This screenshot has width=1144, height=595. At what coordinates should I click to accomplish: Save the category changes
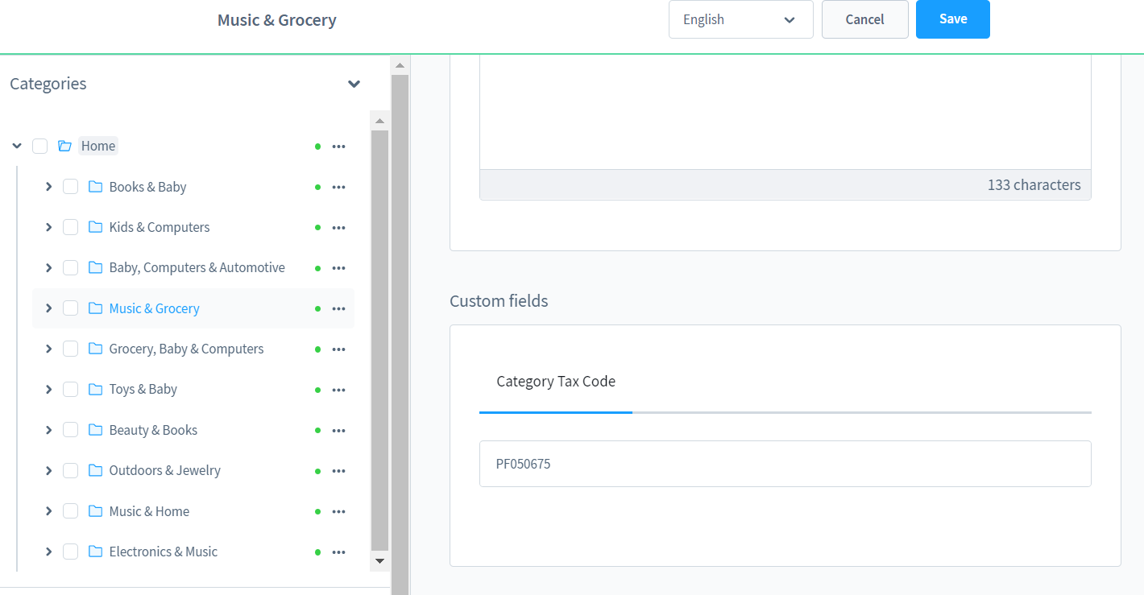pyautogui.click(x=952, y=19)
